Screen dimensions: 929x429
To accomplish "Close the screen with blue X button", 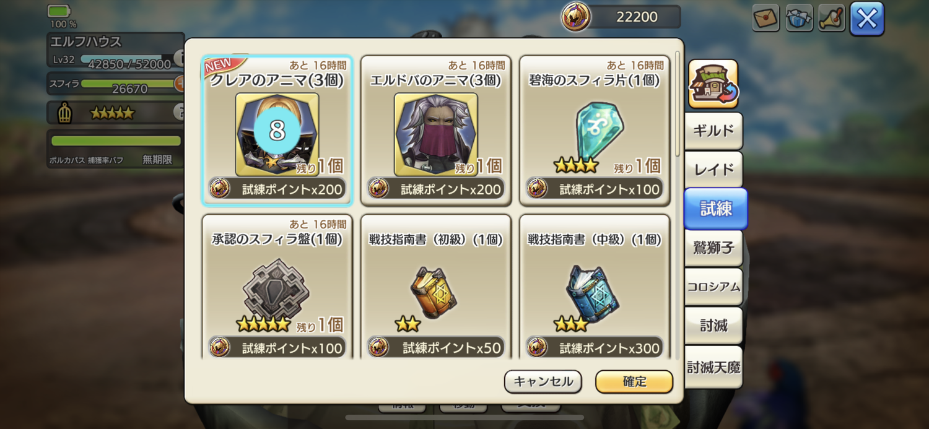I will [867, 19].
